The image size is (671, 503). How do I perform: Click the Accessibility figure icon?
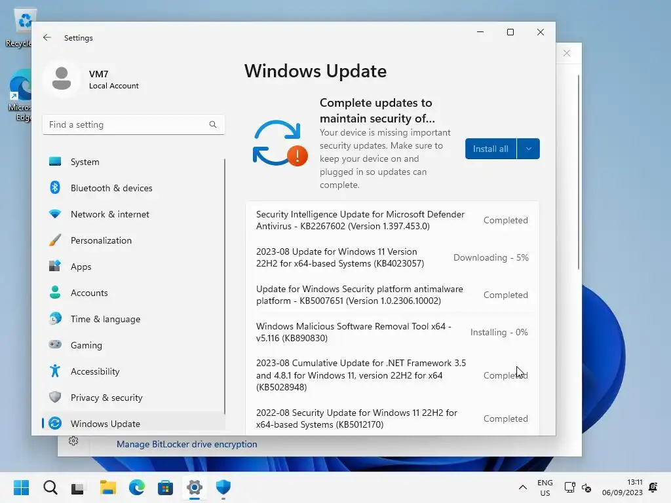point(55,371)
